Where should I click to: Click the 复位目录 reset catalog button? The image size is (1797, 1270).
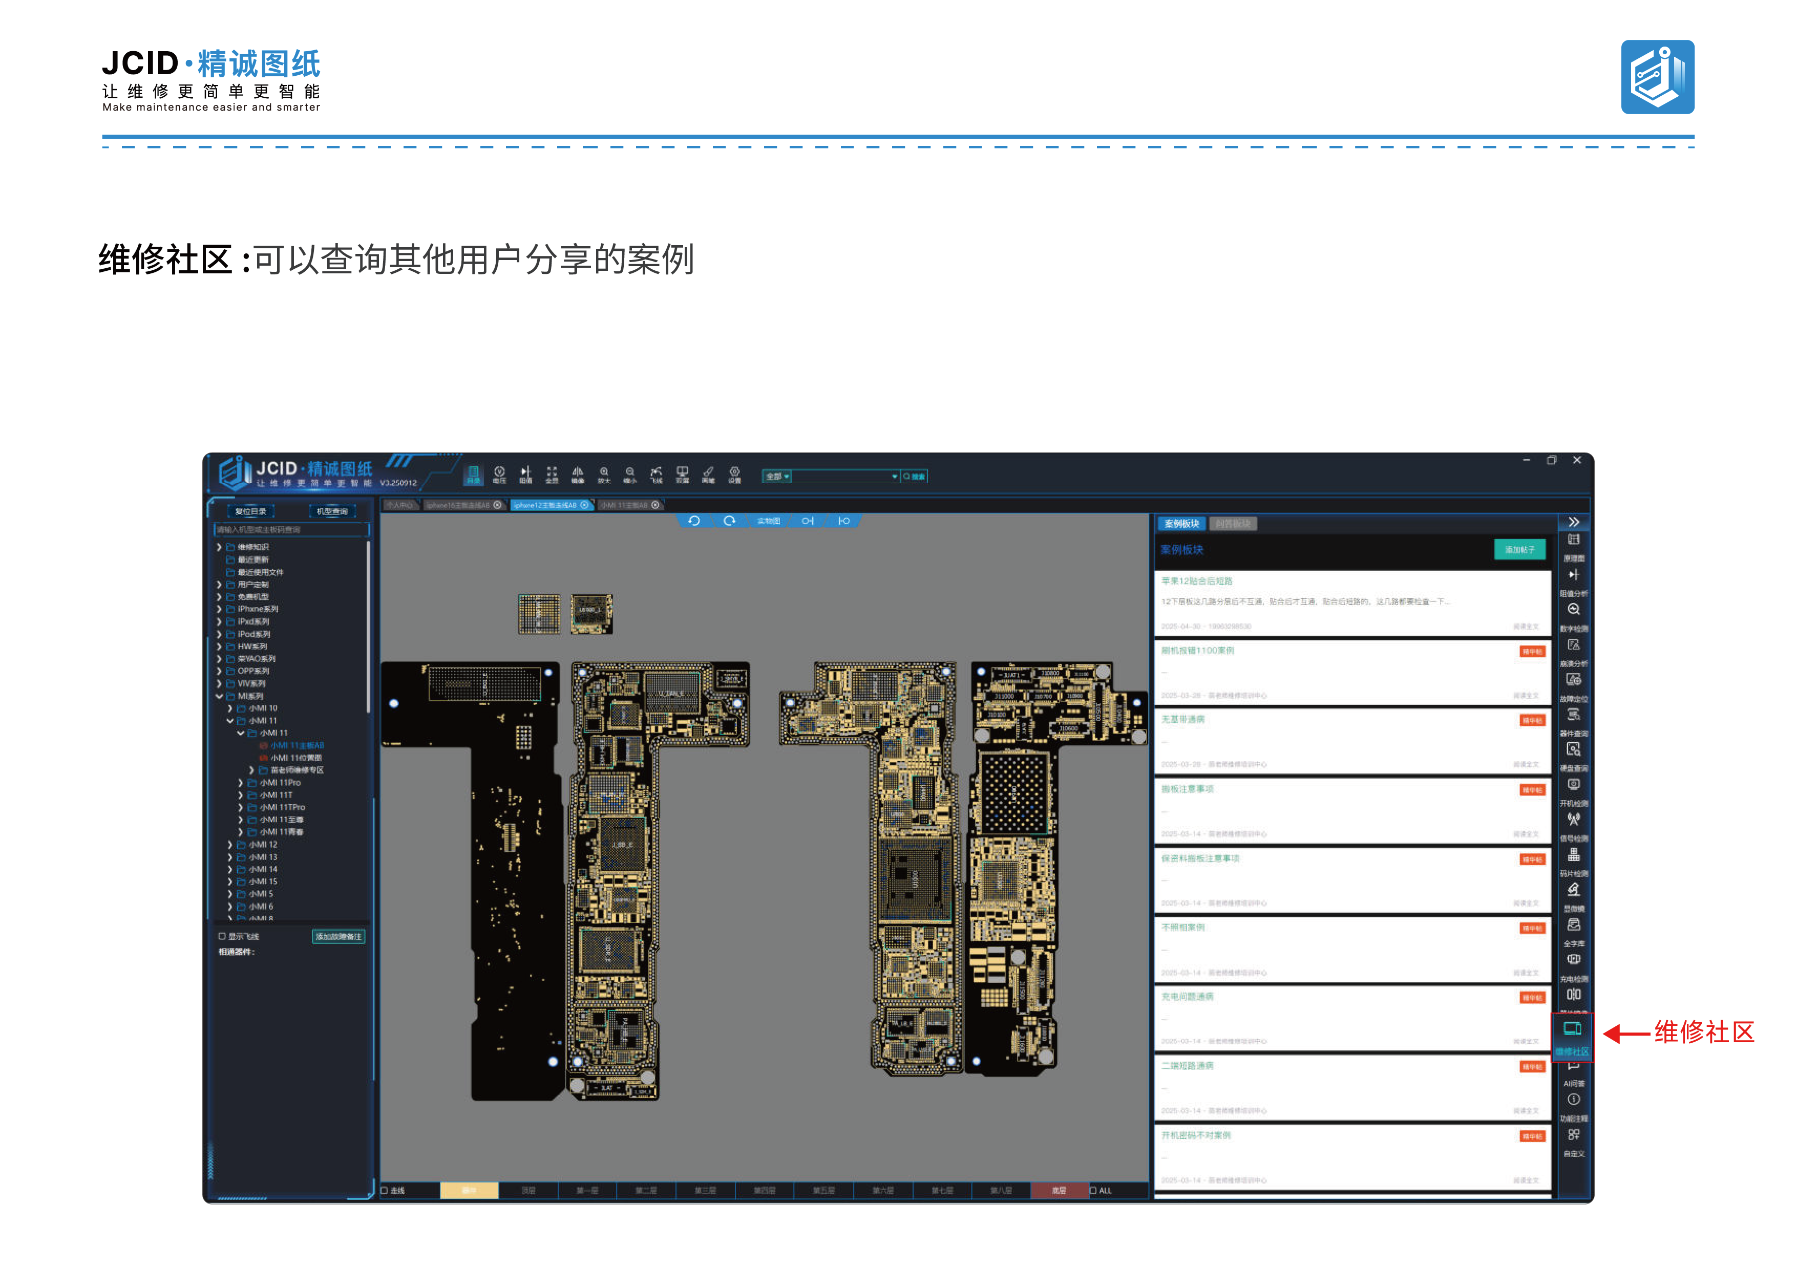(x=250, y=512)
